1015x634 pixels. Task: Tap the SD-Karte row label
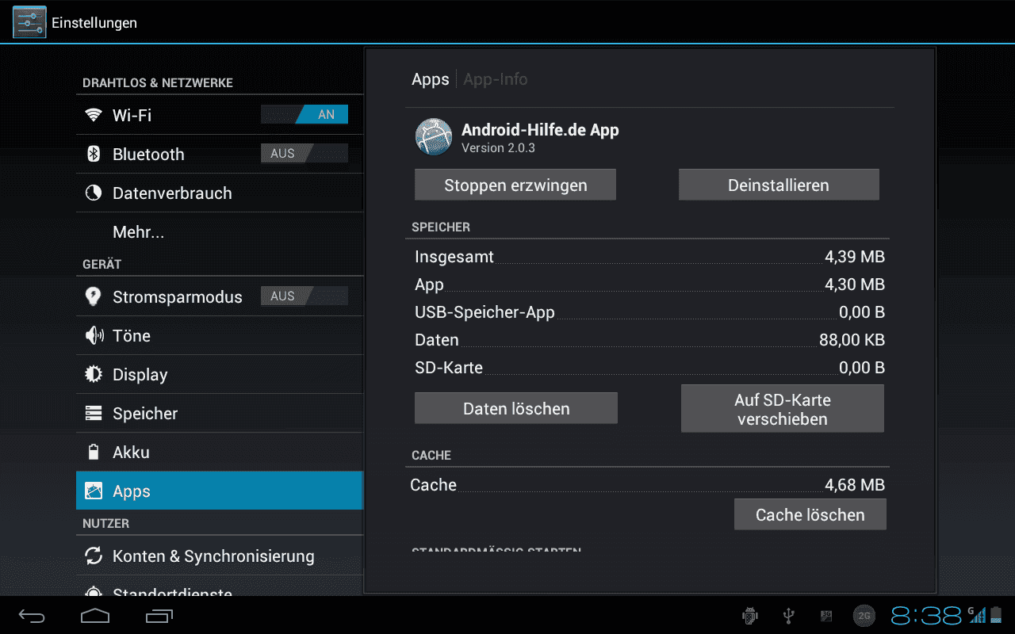point(449,368)
